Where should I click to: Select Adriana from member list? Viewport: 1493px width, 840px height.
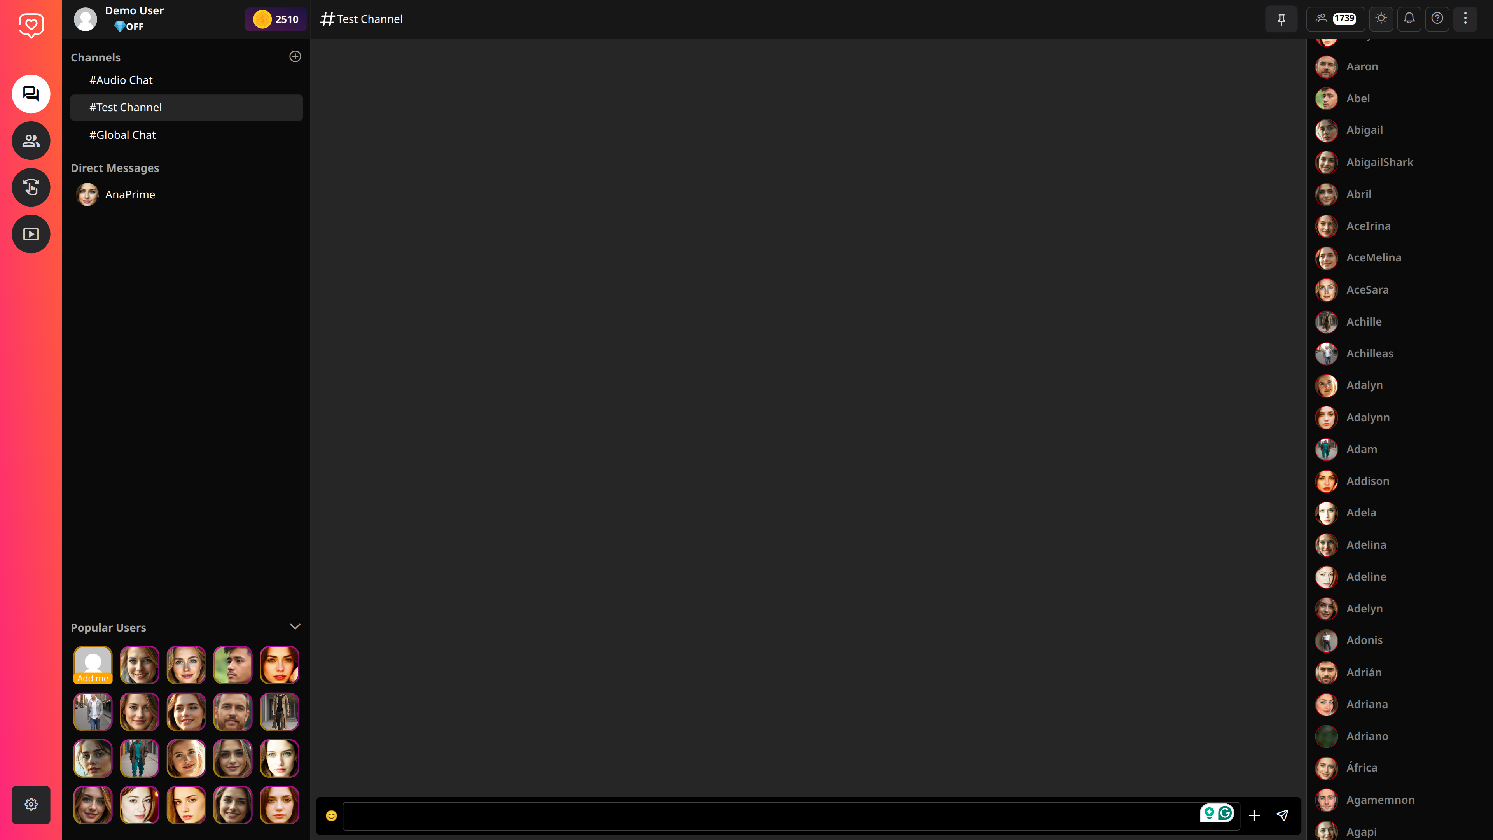(x=1399, y=704)
